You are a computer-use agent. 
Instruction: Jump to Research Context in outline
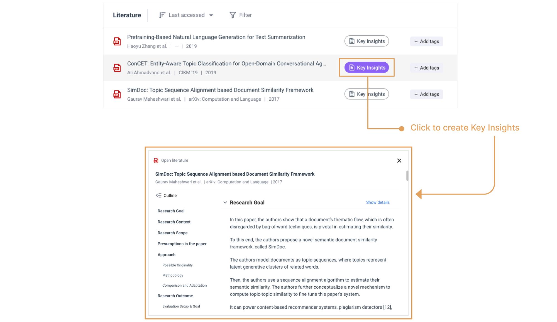[174, 222]
